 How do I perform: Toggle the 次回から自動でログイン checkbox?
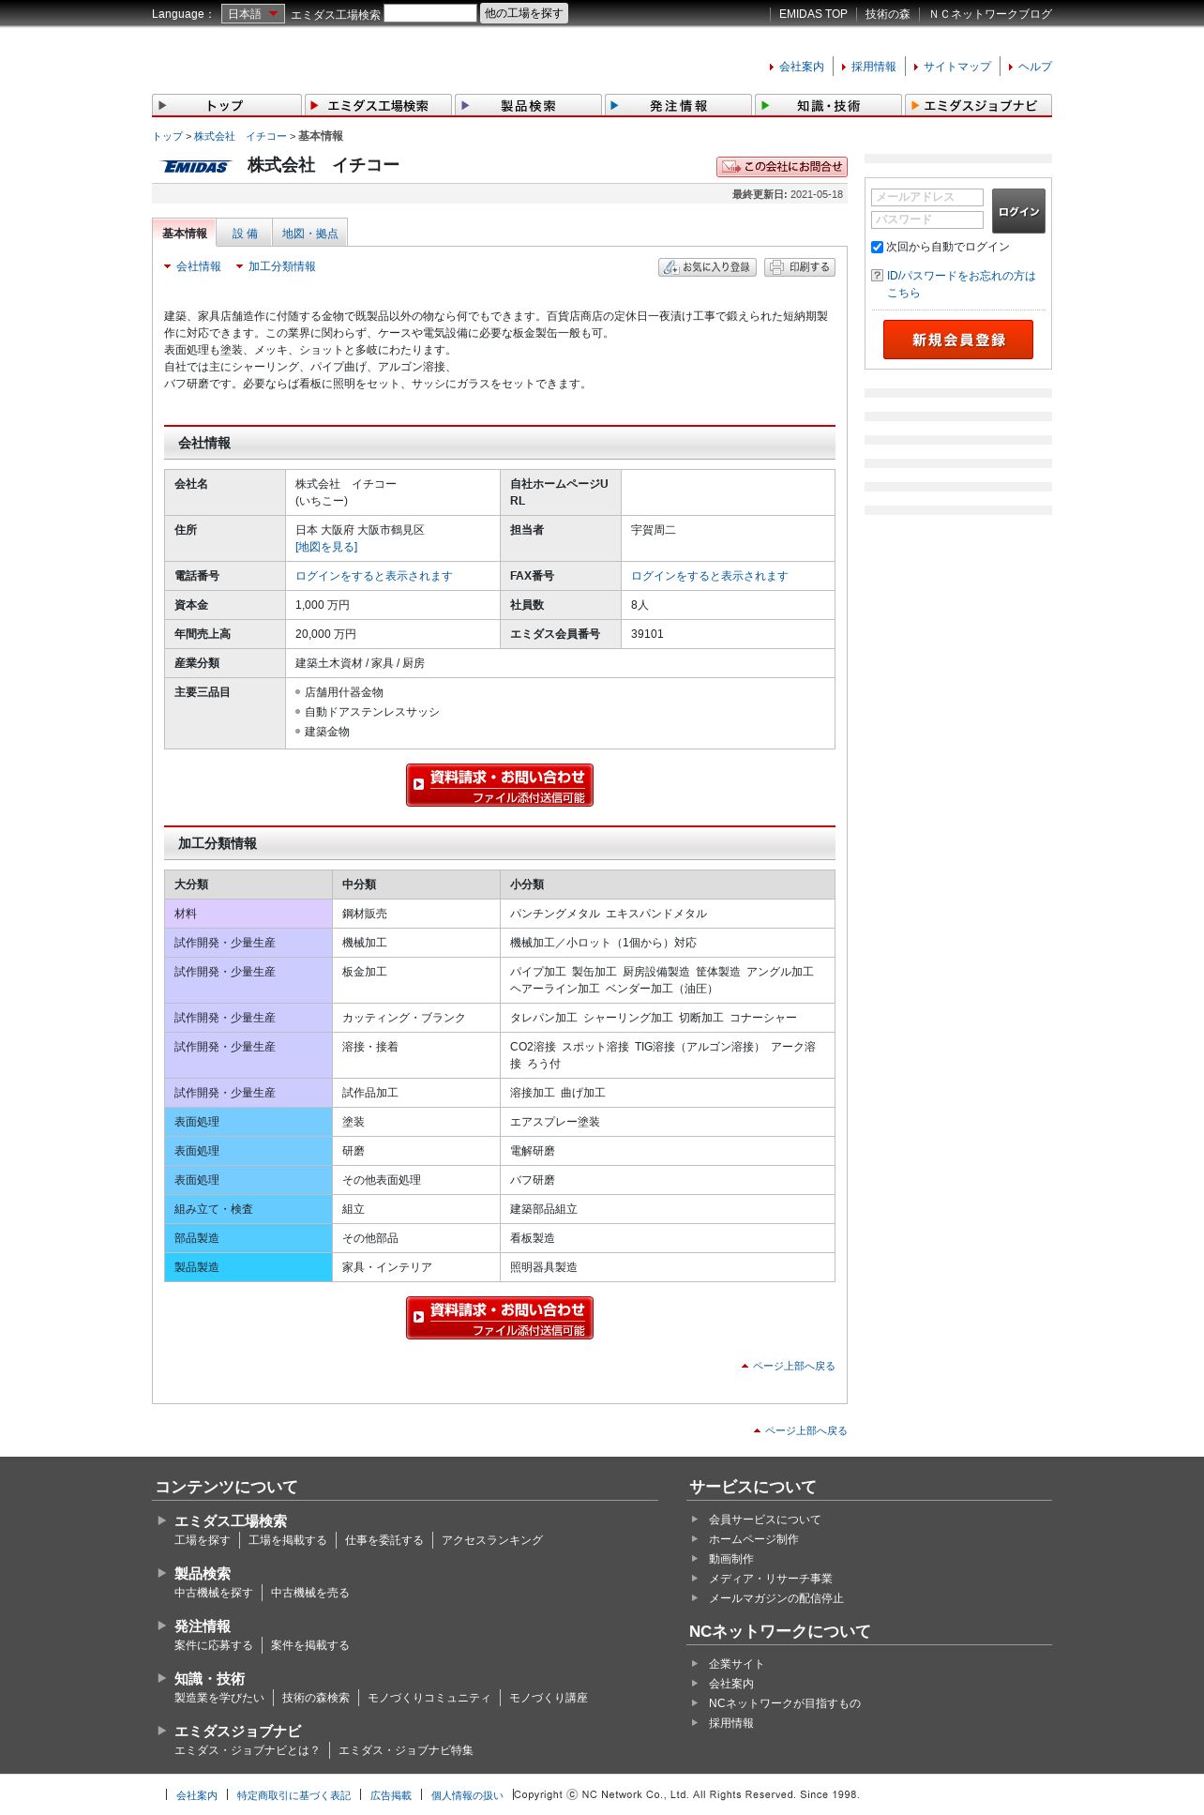[x=878, y=247]
